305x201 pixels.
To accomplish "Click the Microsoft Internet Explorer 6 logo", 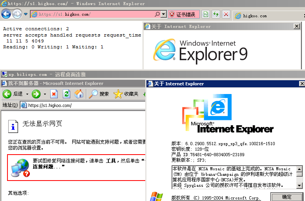I will (x=228, y=114).
